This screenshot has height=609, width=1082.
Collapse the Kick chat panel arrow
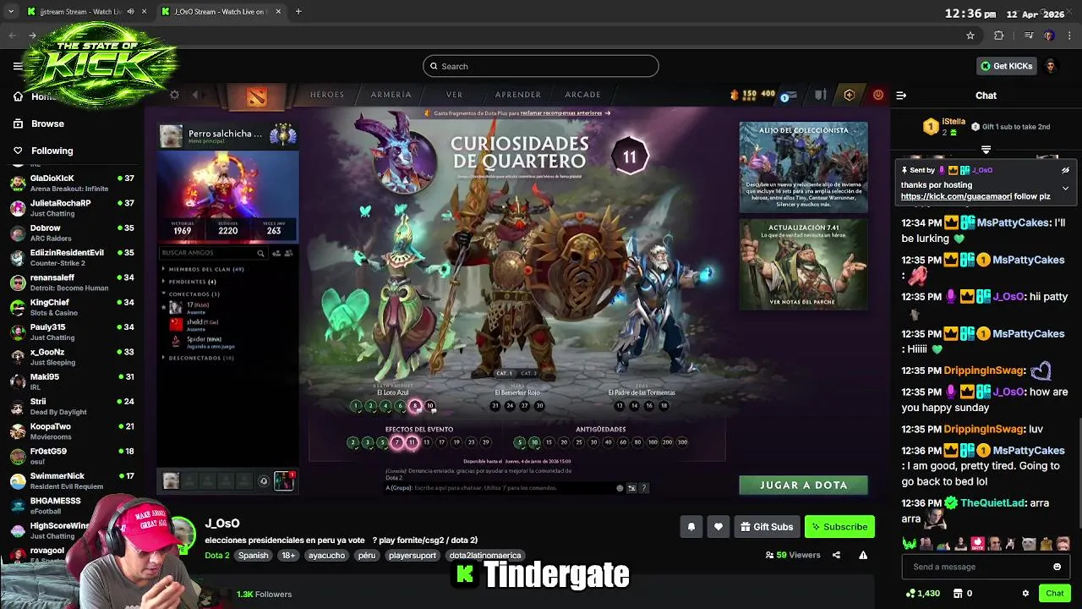[x=901, y=96]
